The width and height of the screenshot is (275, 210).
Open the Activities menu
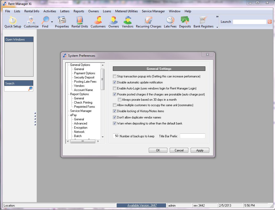click(x=50, y=11)
